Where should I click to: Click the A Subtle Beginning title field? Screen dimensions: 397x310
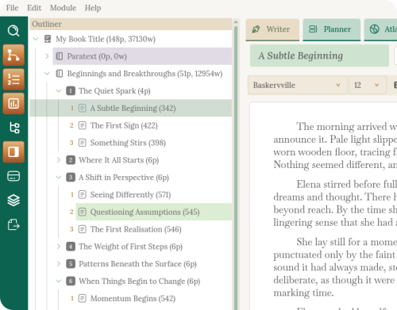tap(319, 55)
